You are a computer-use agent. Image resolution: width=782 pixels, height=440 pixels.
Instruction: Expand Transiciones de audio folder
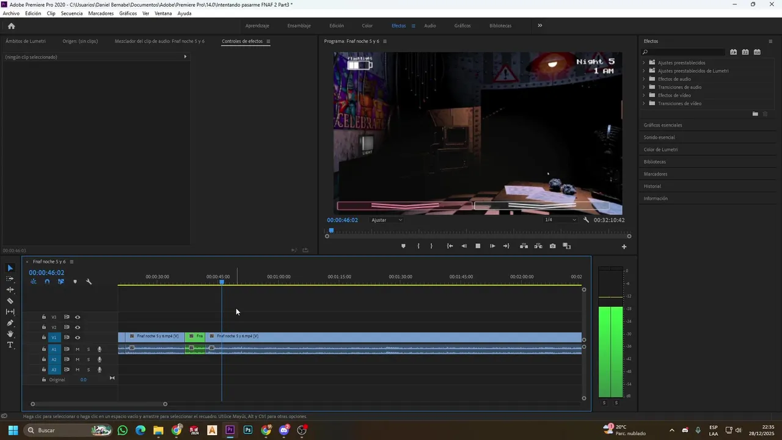pos(644,87)
